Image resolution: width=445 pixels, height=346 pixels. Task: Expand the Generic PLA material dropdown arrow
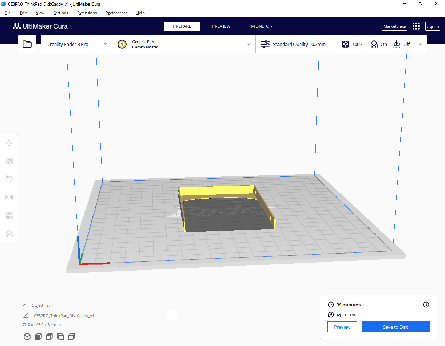click(x=249, y=44)
